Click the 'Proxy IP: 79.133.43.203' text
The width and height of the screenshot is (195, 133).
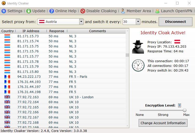pos(167,47)
